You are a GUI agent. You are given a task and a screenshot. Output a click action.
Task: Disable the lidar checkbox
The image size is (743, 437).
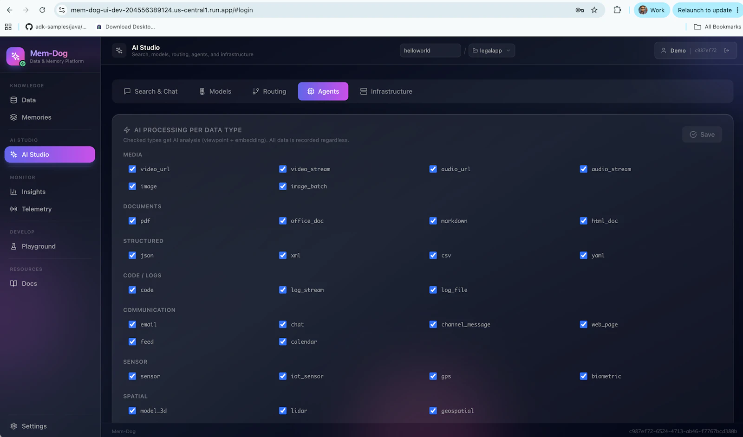pos(283,411)
